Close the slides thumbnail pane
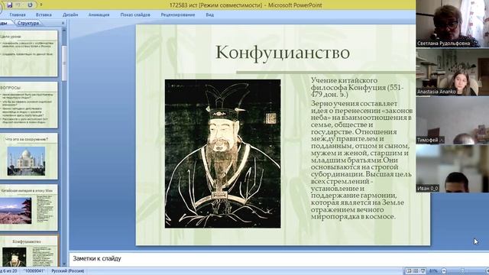This screenshot has height=275, width=489. pyautogui.click(x=63, y=23)
